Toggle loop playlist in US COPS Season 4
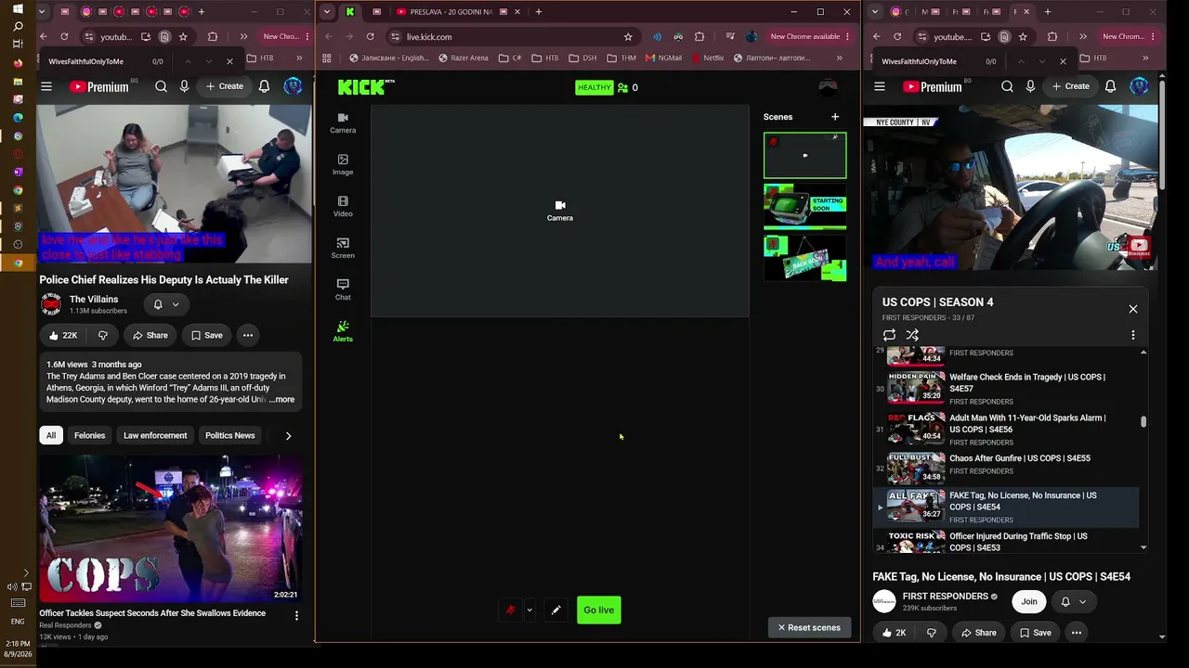The width and height of the screenshot is (1189, 668). pos(889,335)
